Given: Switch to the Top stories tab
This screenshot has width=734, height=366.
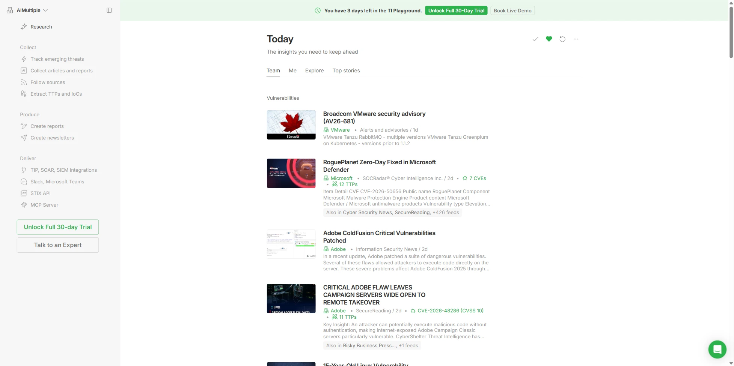Looking at the screenshot, I should pos(346,70).
